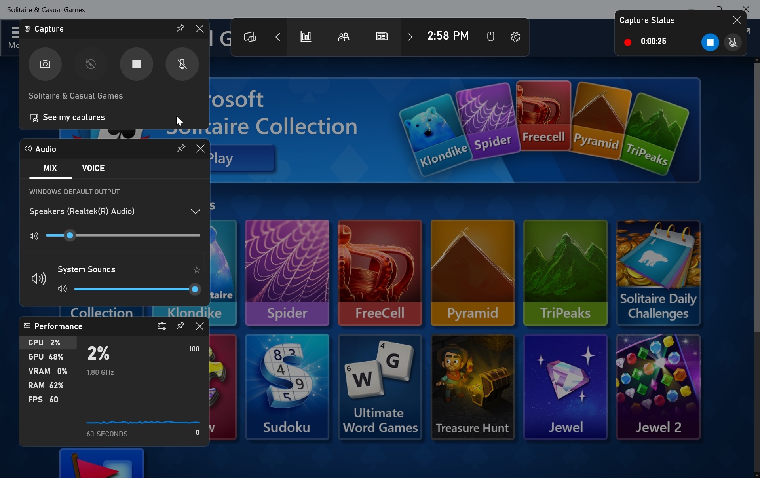Favorite System Sounds with the star
This screenshot has width=760, height=478.
pos(196,270)
